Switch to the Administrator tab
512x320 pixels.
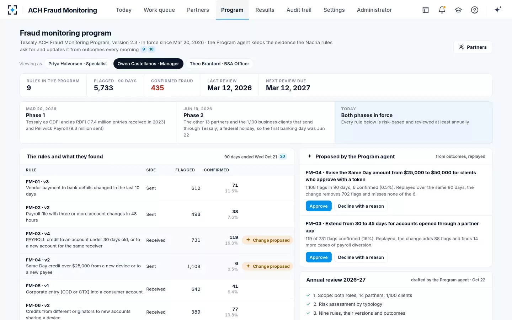(x=374, y=10)
